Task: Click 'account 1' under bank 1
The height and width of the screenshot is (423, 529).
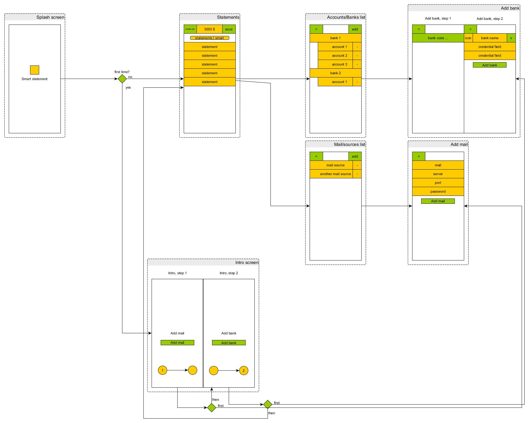Action: [335, 47]
